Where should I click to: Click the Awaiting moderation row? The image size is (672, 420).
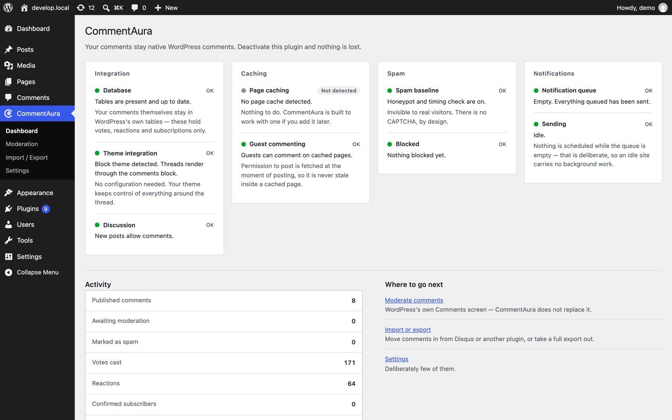coord(224,322)
